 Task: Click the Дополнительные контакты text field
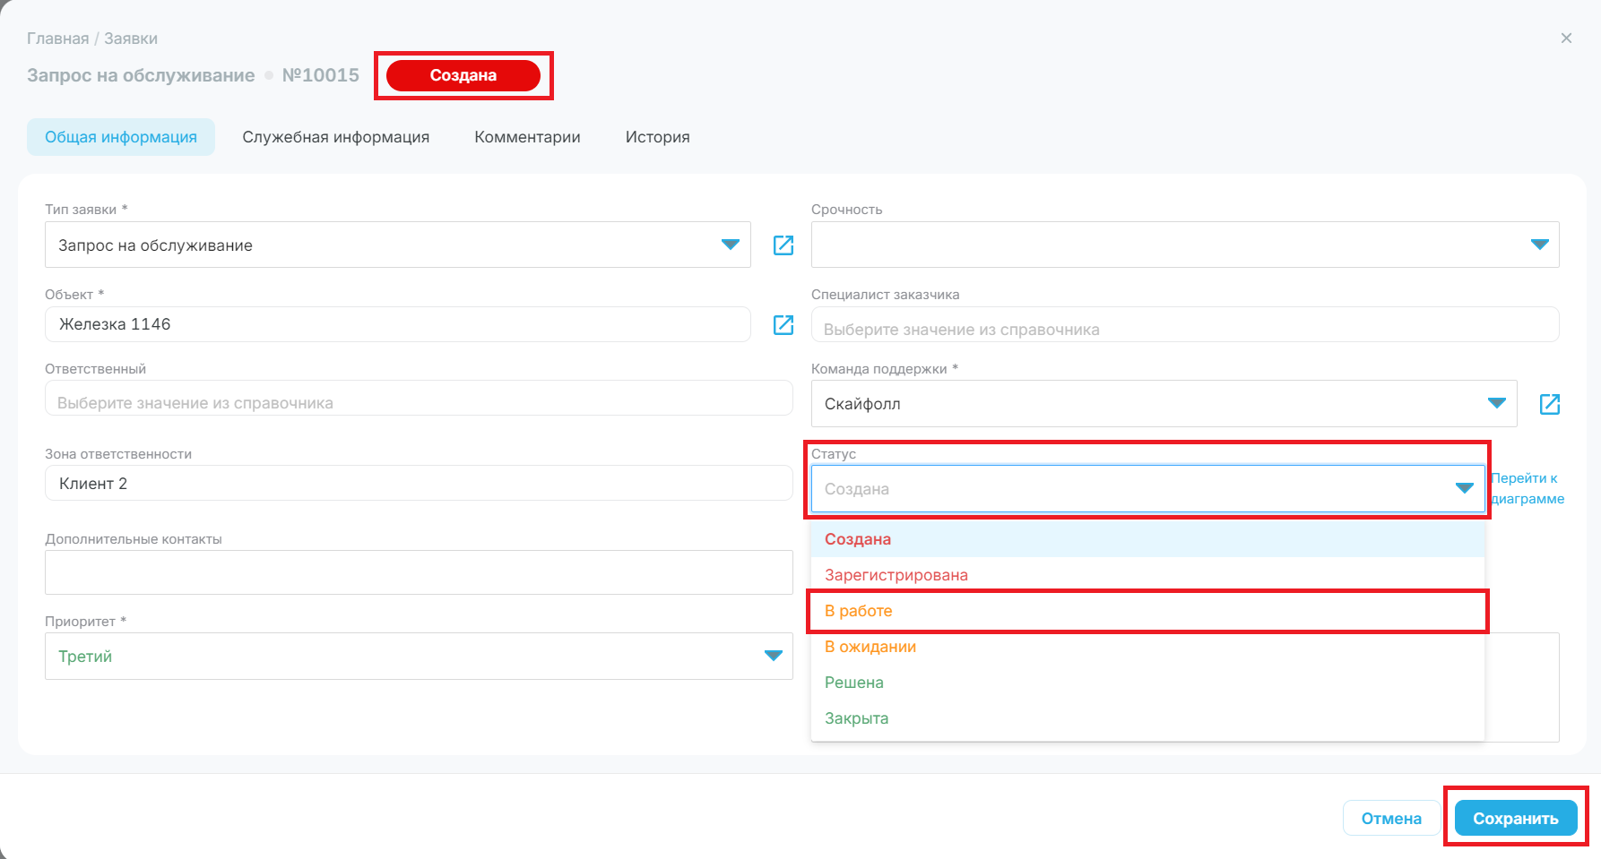point(419,572)
